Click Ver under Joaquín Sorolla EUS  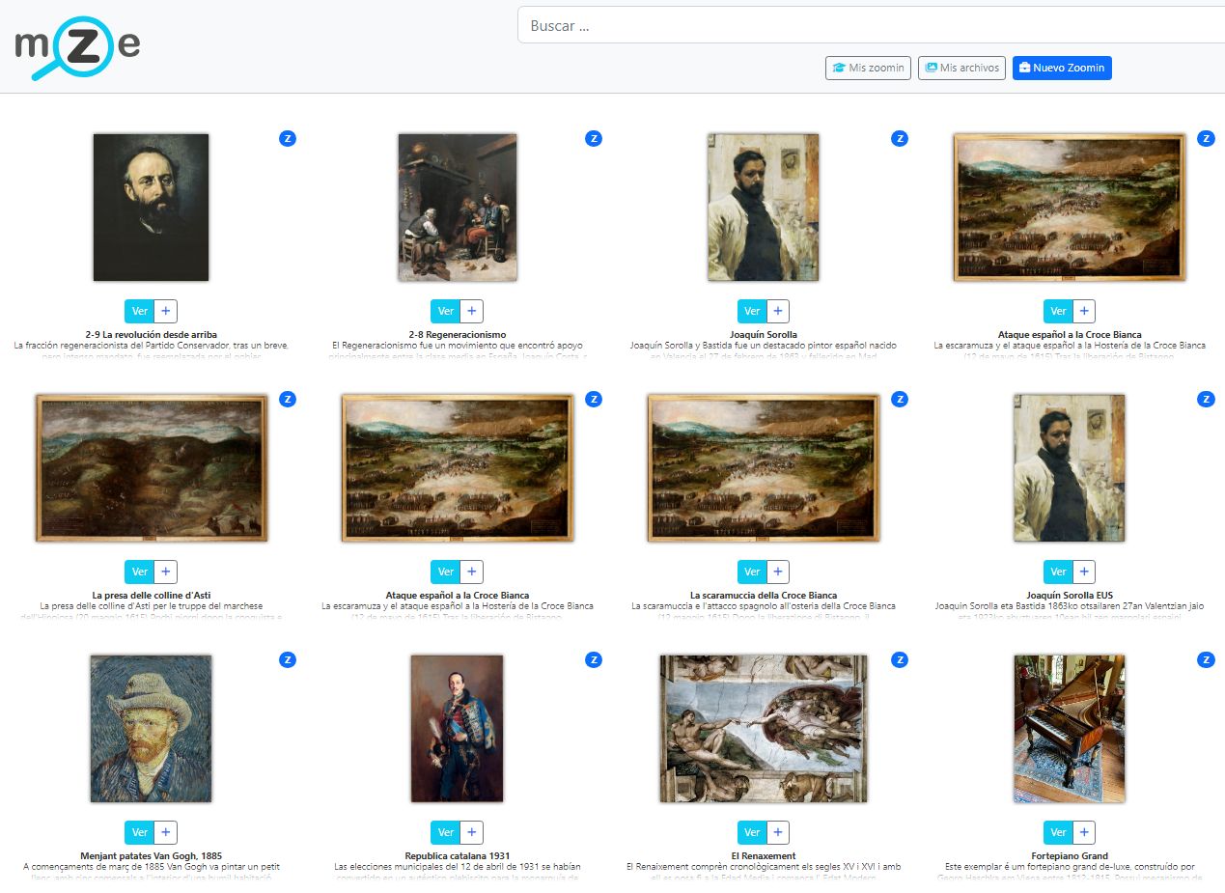[x=1058, y=572]
